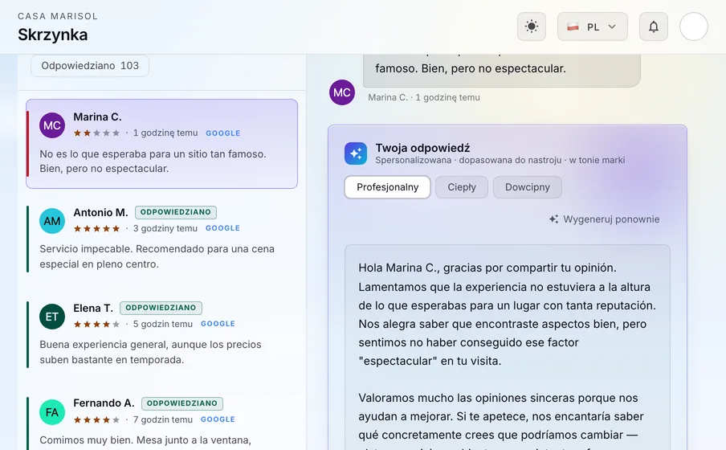Click review text 'Buena experiencia general'
The image size is (726, 450).
pos(150,352)
